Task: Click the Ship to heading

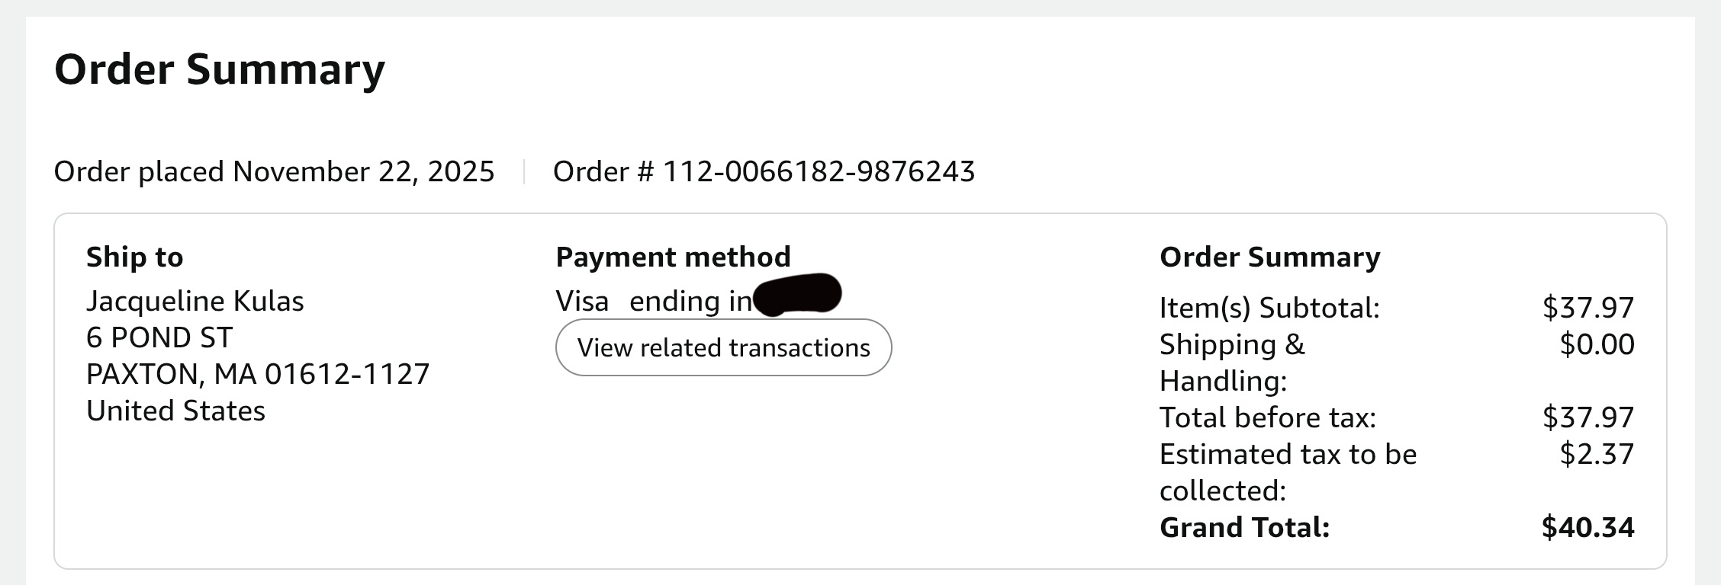Action: 134,257
